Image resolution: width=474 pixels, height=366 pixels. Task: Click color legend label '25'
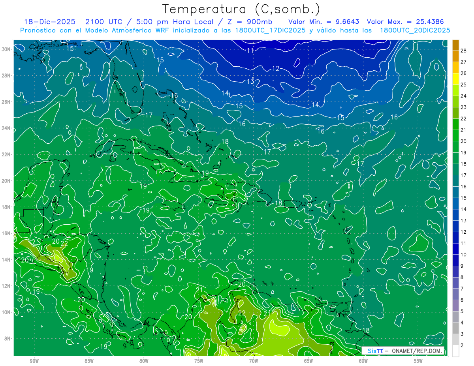click(x=464, y=84)
